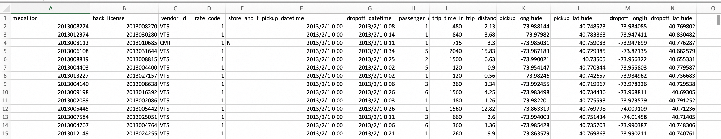Select row 15 header

(x=5, y=133)
